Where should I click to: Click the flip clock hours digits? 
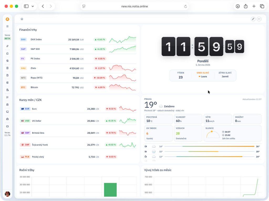click(x=176, y=47)
